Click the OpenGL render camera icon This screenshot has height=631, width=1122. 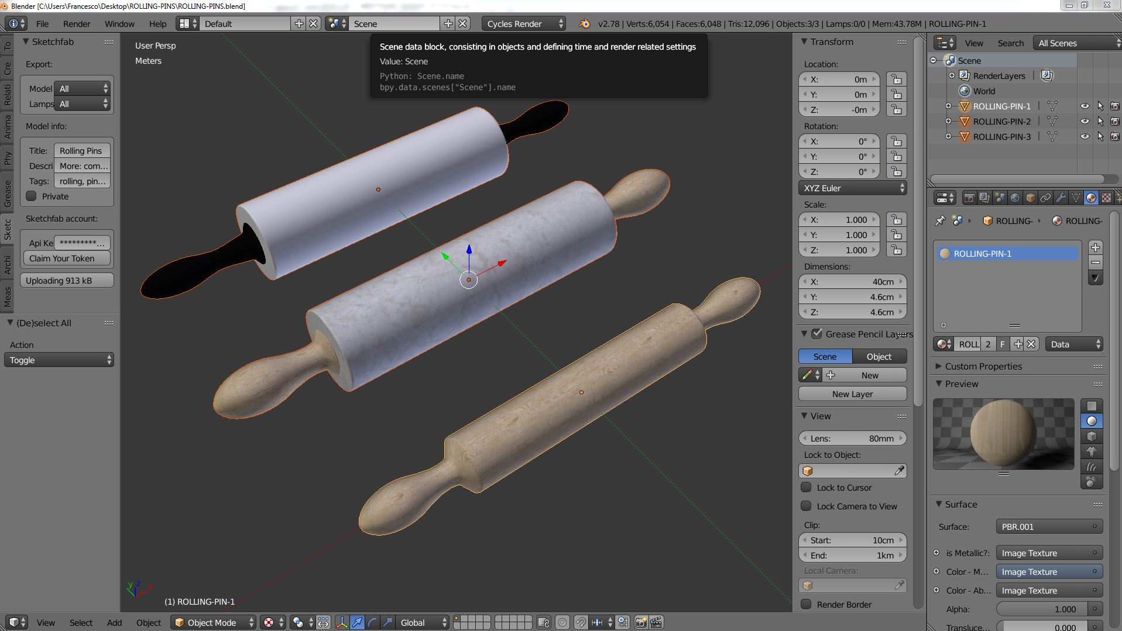[641, 622]
